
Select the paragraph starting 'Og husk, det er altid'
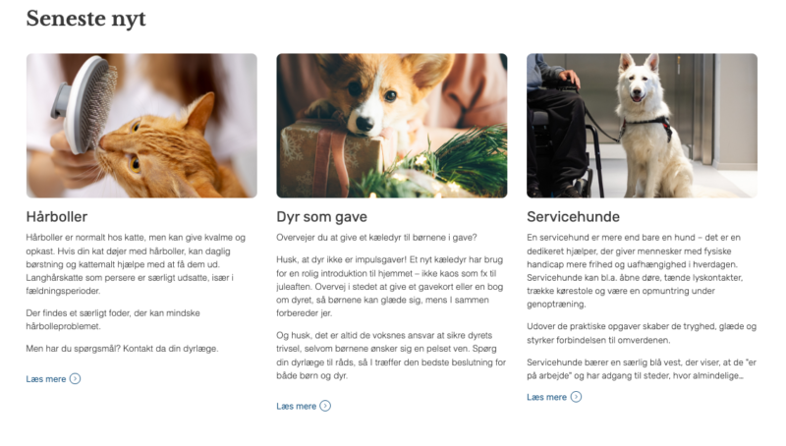click(391, 356)
